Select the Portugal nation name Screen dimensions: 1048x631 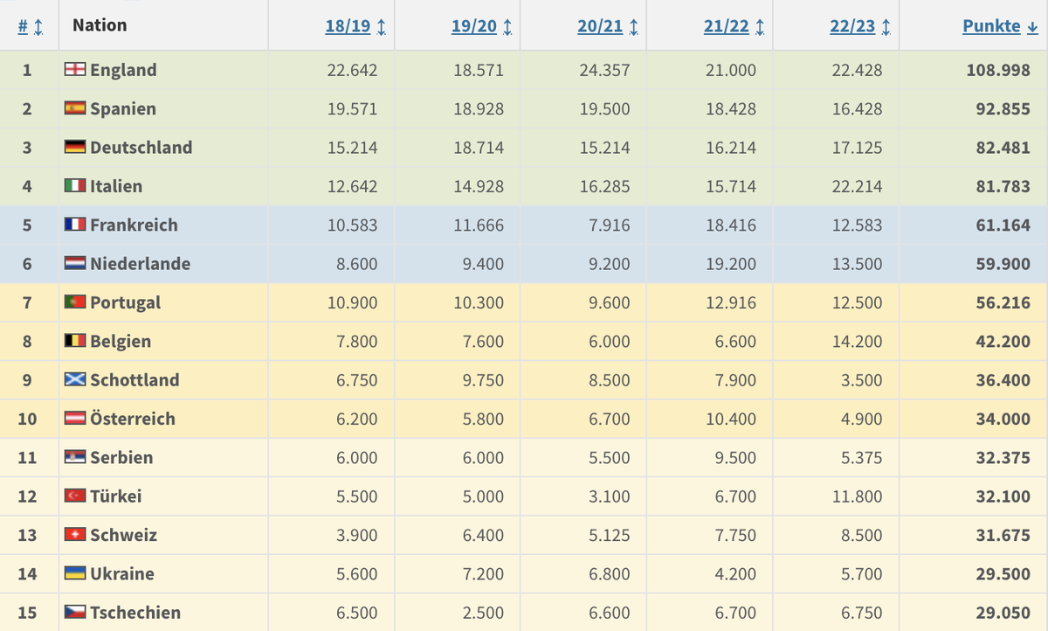126,302
